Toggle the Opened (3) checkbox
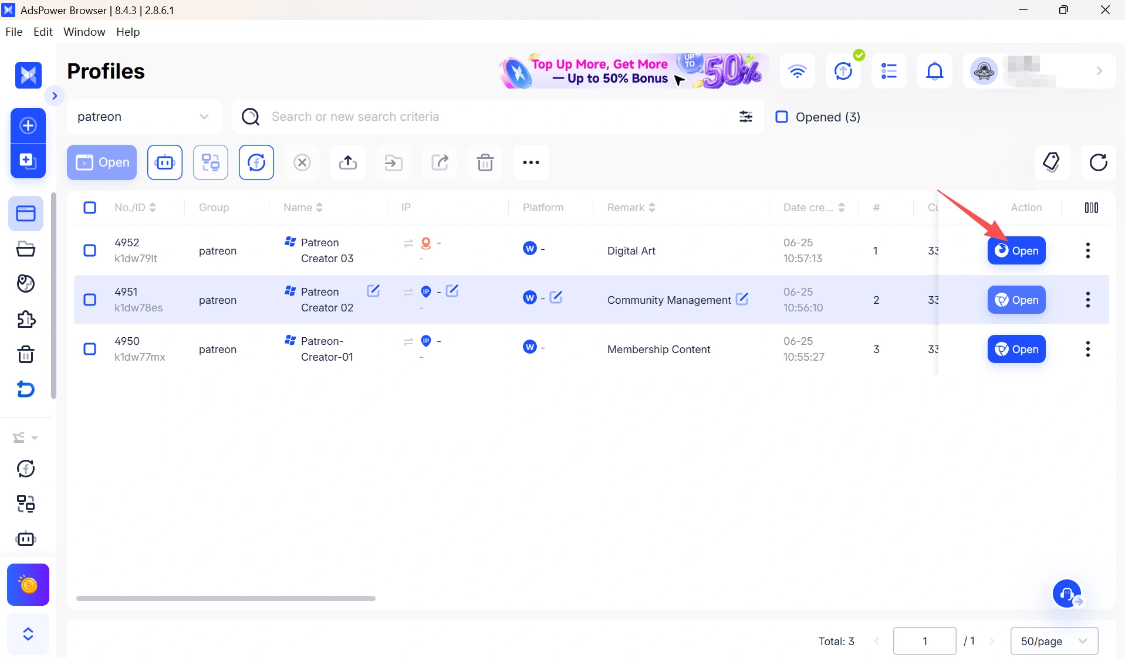 coord(782,117)
